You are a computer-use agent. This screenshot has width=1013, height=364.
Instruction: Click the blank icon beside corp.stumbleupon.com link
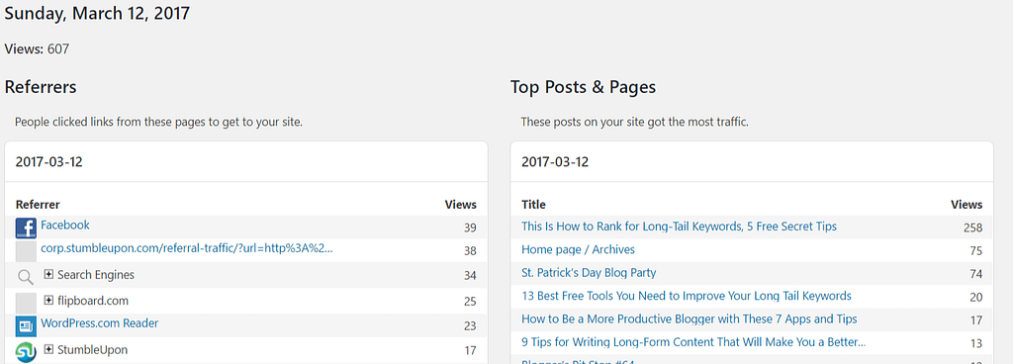point(26,251)
